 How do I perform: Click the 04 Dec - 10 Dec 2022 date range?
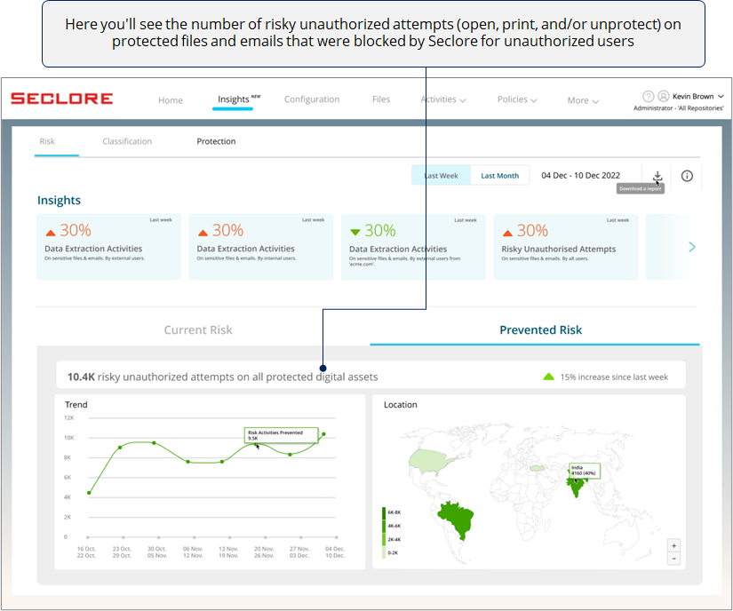(580, 176)
